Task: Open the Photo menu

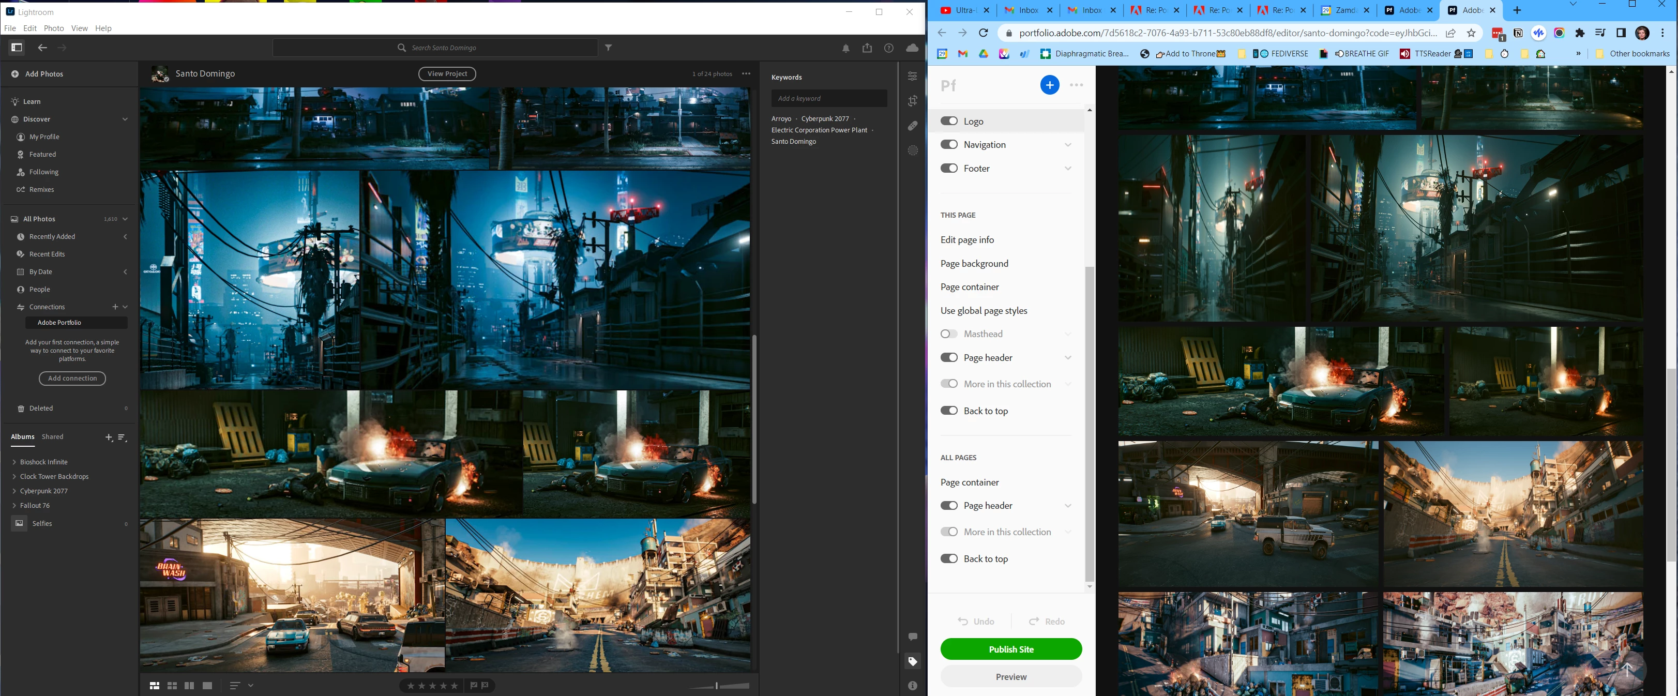Action: pyautogui.click(x=53, y=28)
